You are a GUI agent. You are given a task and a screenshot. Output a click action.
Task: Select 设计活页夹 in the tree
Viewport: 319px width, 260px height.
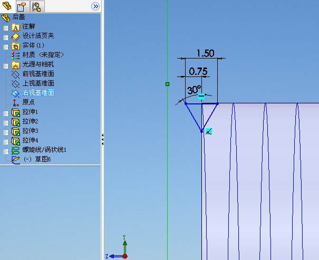pos(38,36)
